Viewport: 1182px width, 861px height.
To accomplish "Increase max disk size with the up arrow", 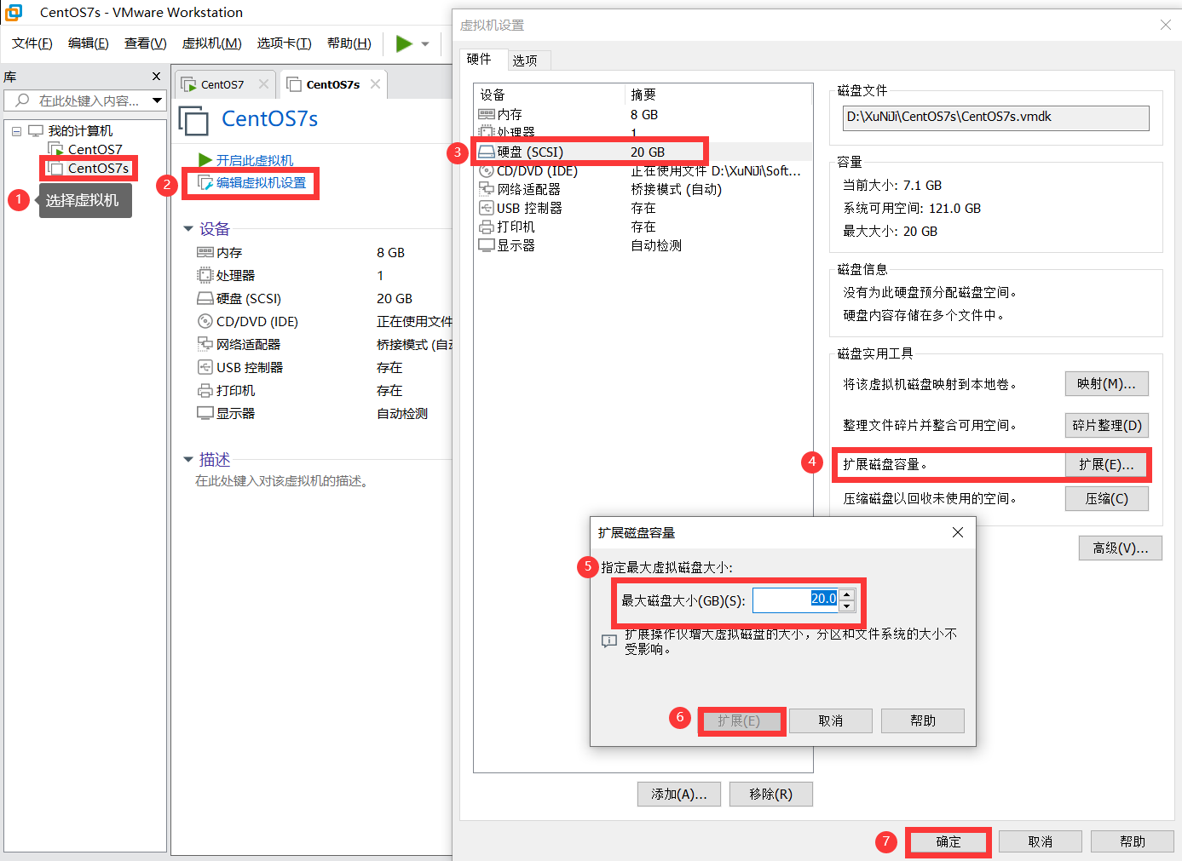I will [x=846, y=594].
